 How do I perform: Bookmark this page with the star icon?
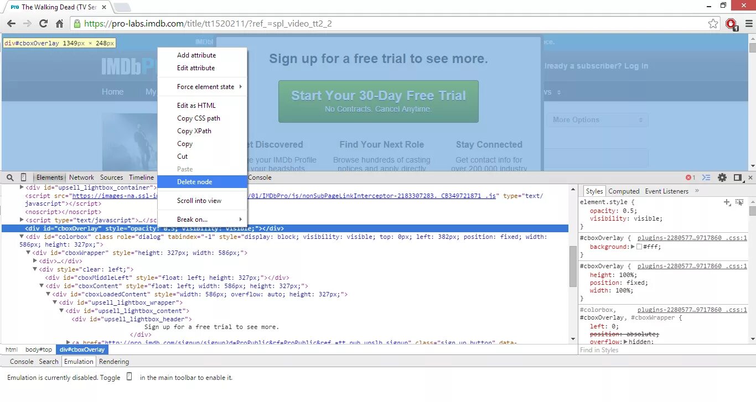tap(713, 24)
